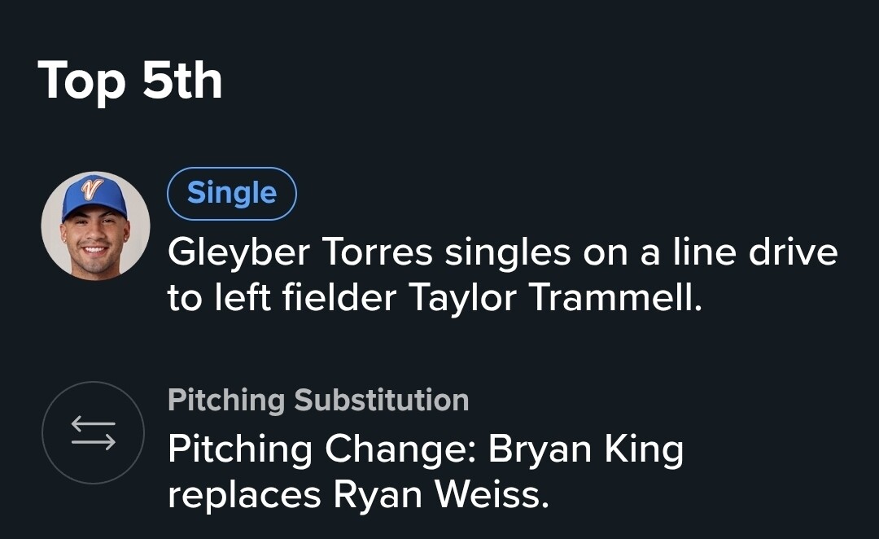The height and width of the screenshot is (539, 879).
Task: Click the Gleyber Torres name in play text
Action: tap(300, 253)
